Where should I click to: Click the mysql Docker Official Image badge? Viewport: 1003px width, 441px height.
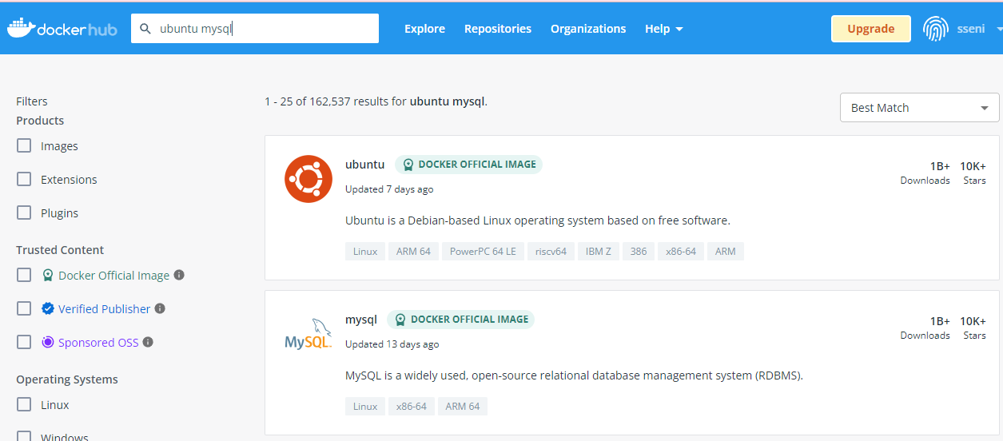click(460, 320)
